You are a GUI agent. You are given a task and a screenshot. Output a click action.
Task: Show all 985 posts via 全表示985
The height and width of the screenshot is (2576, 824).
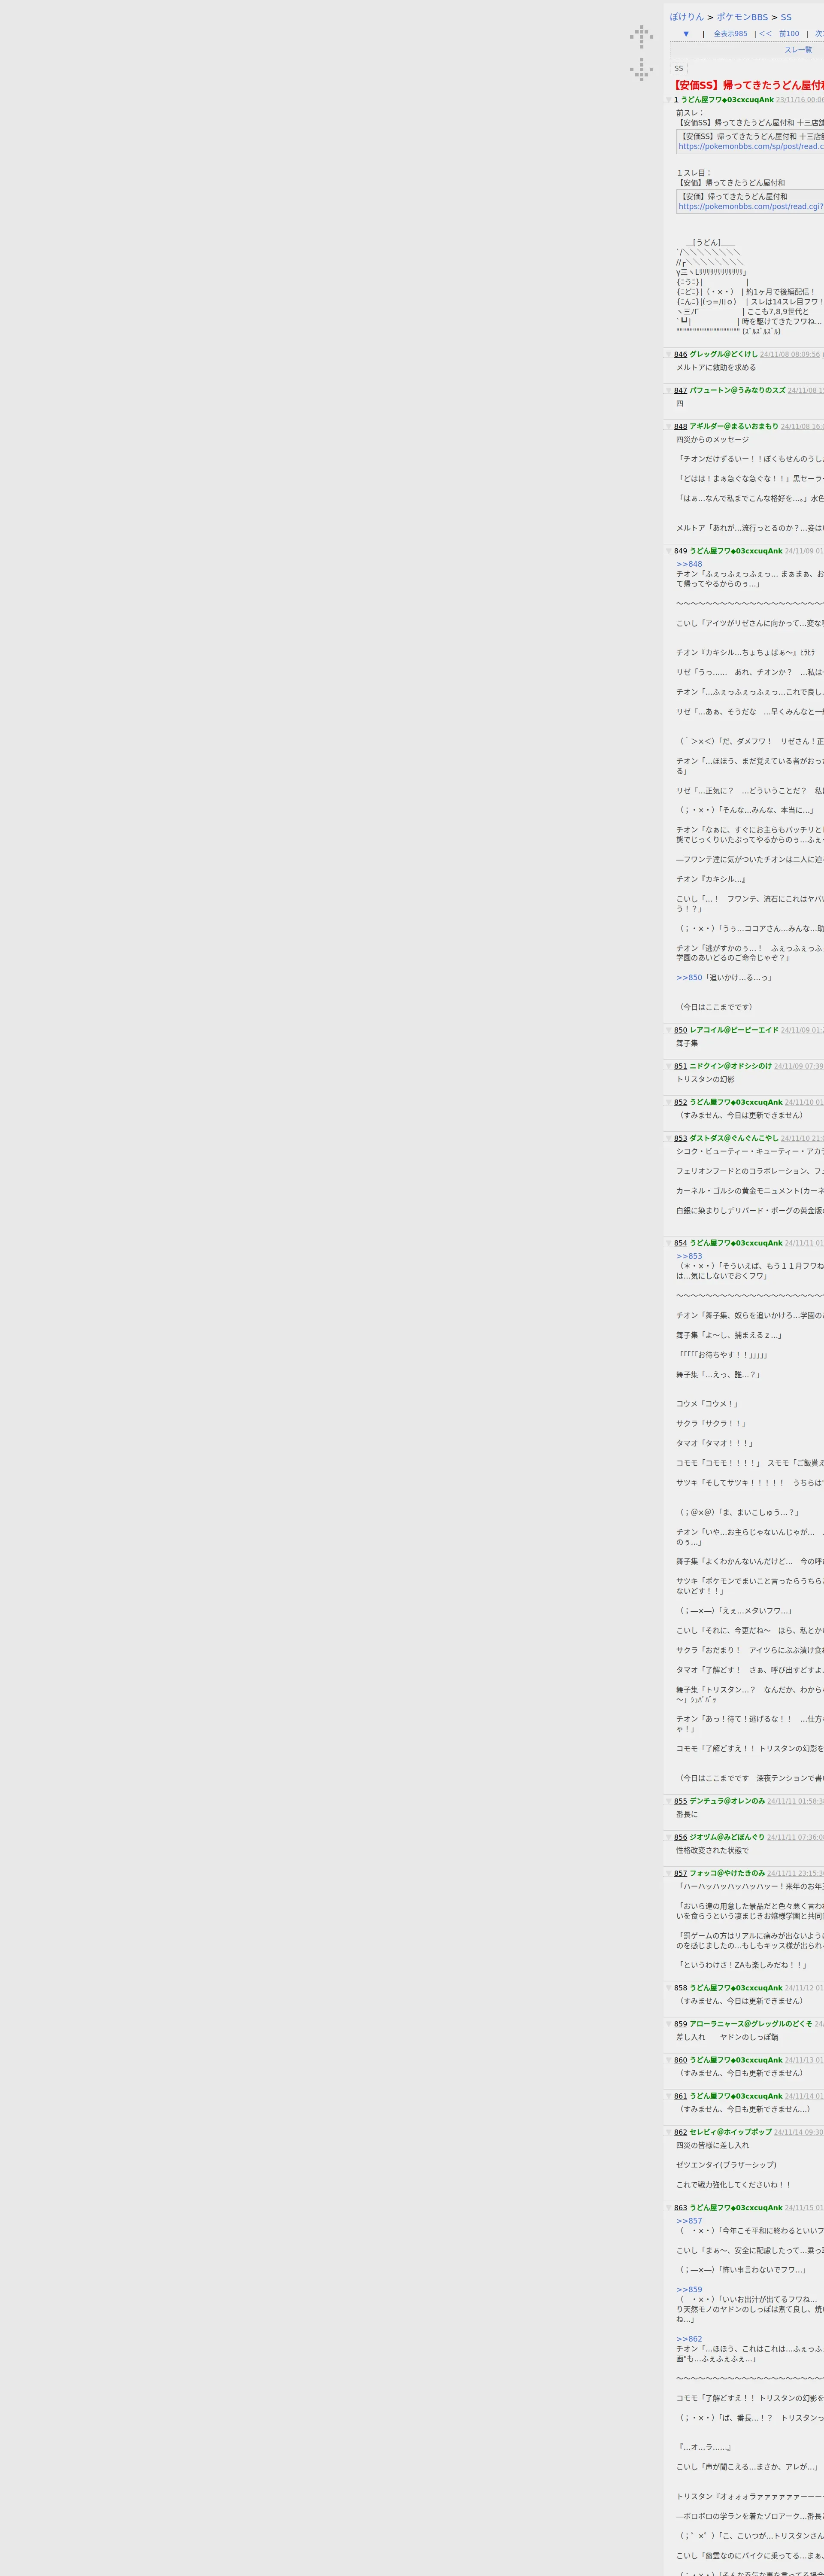[x=730, y=34]
